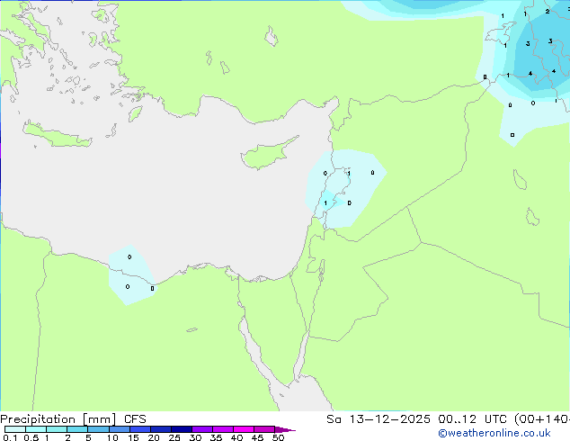This screenshot has height=441, width=570.
Task: Click the above-50 mm arrow-shaped legend tip
Action: (285, 429)
